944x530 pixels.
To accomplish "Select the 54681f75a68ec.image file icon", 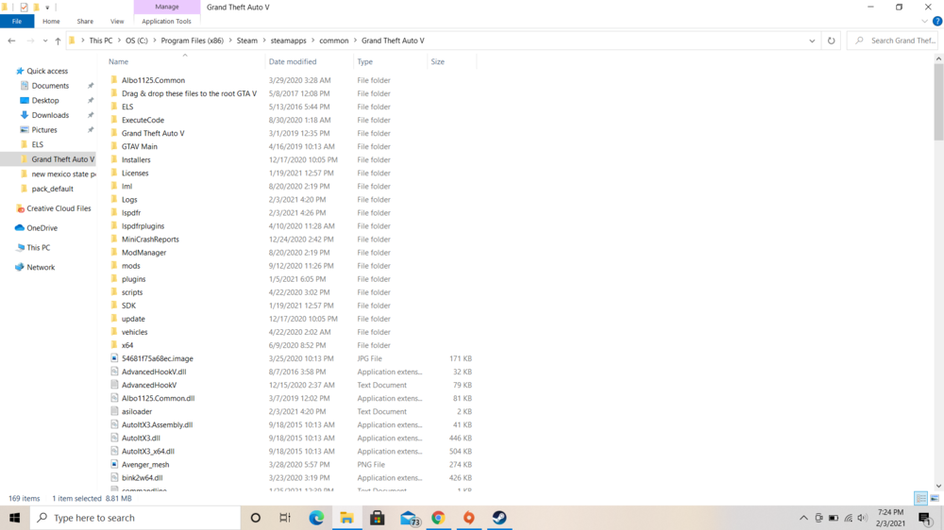I will tap(114, 358).
